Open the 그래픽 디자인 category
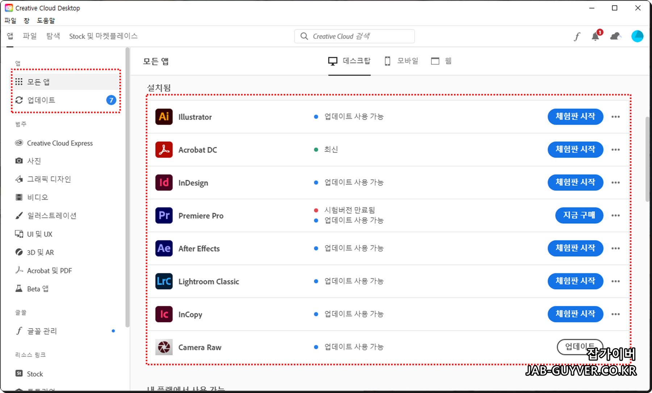Screen dimensions: 652x393 pos(43,179)
